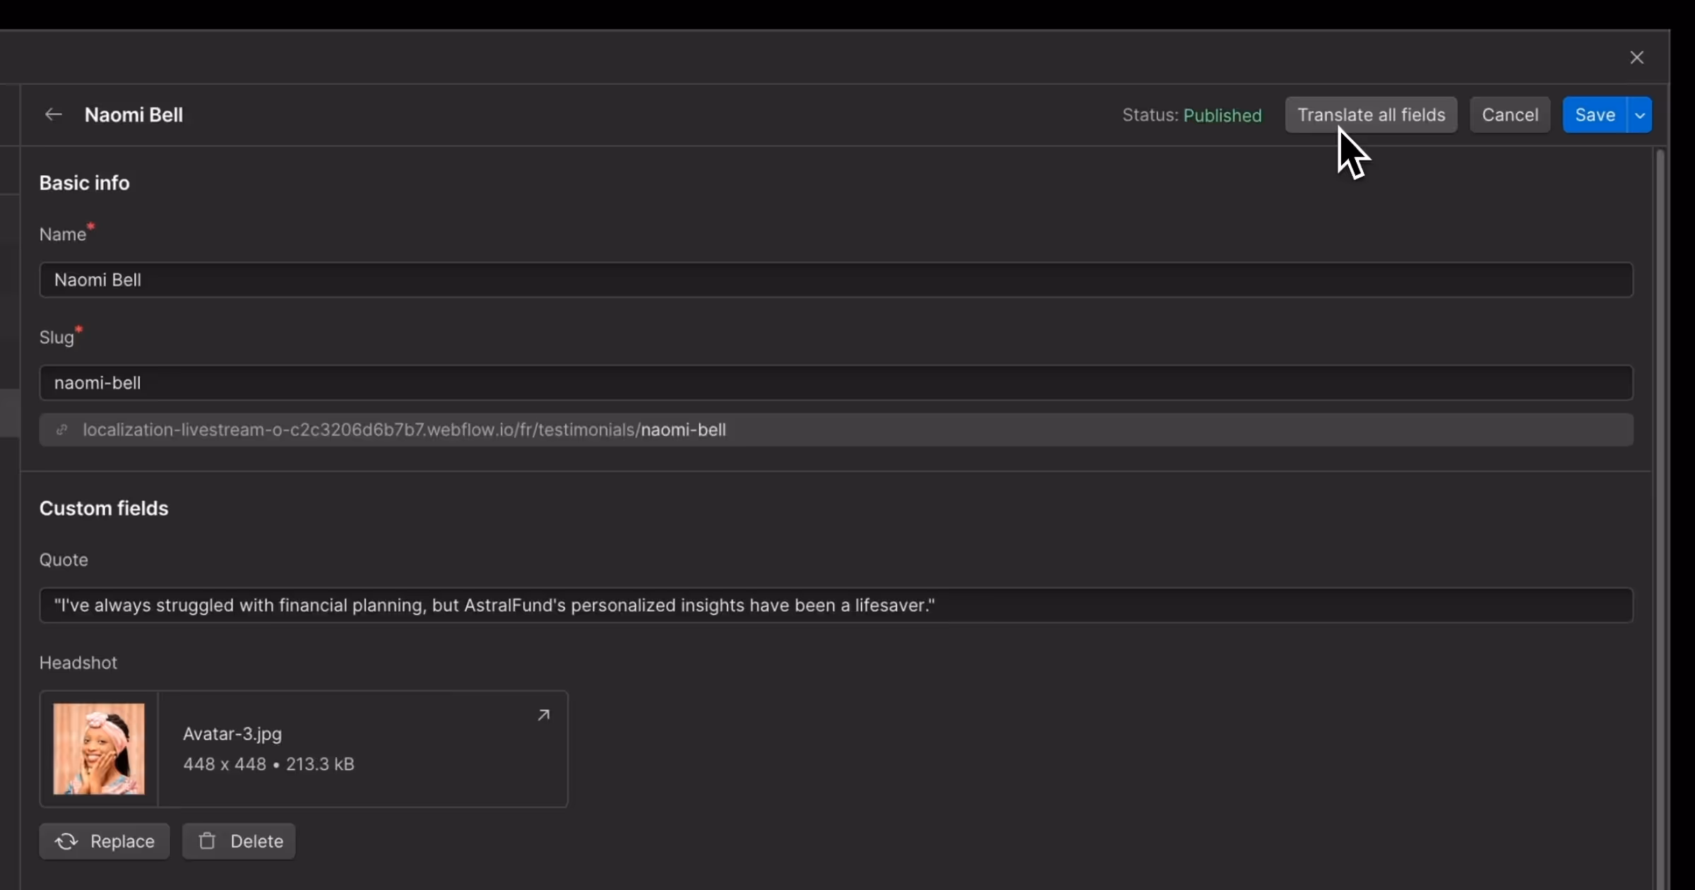Open the Status Published indicator
Image resolution: width=1695 pixels, height=890 pixels.
pos(1192,114)
